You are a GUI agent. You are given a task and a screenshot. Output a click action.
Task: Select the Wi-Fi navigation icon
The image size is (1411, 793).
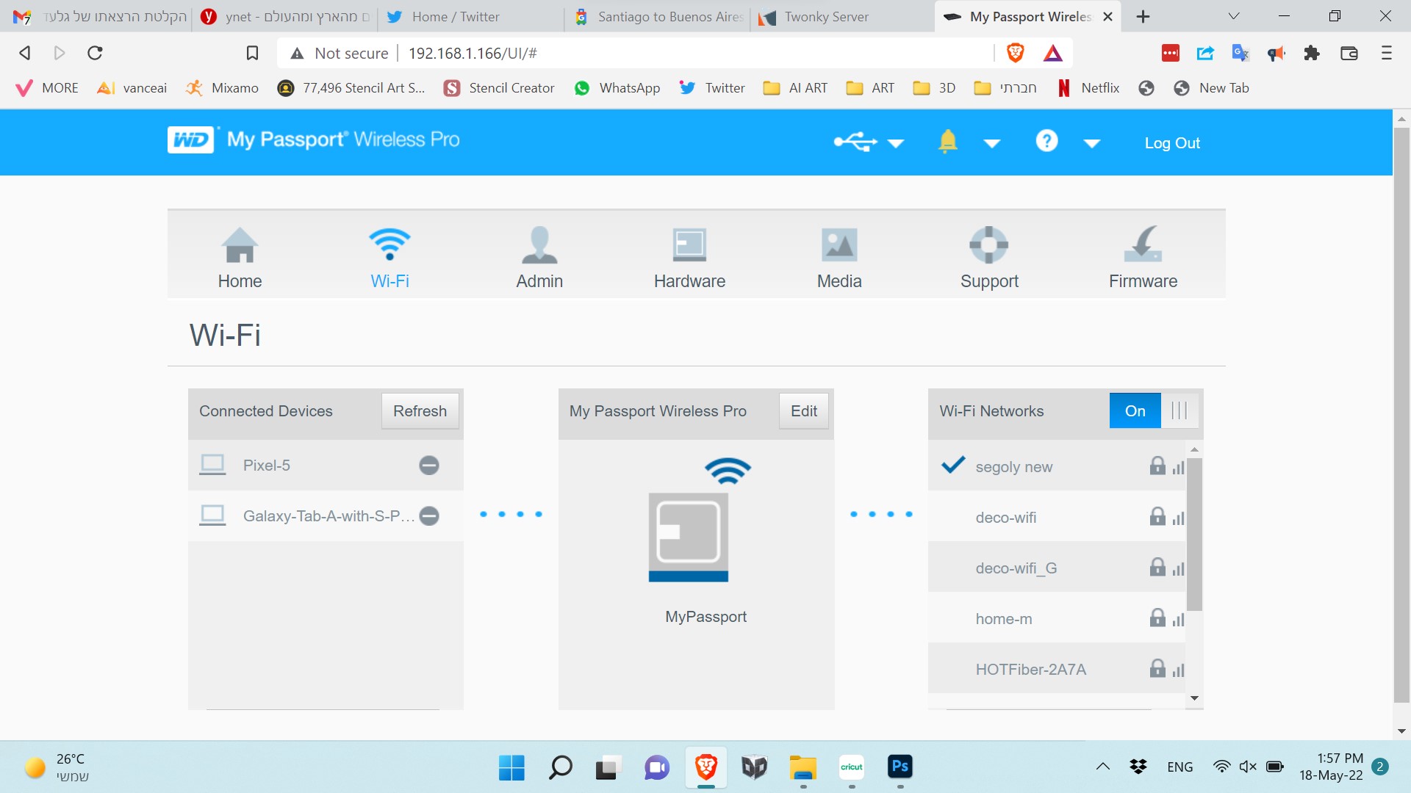(389, 245)
